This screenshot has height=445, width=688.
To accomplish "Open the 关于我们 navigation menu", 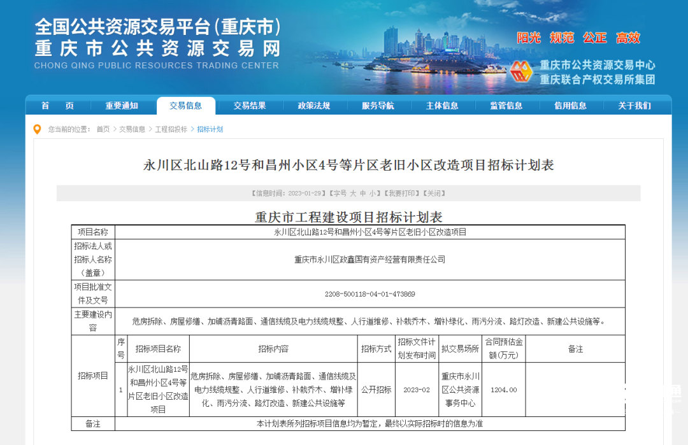I will click(634, 106).
